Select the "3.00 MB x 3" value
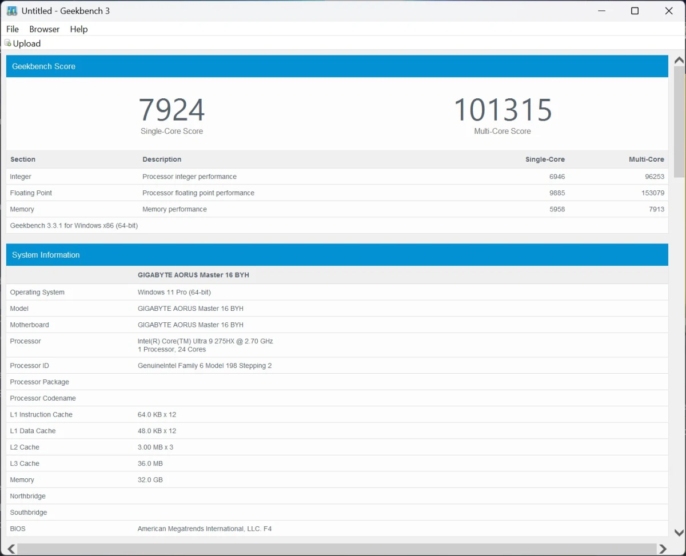 [x=155, y=447]
